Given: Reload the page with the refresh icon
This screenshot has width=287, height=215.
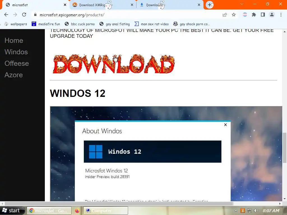Looking at the screenshot, I should point(24,15).
